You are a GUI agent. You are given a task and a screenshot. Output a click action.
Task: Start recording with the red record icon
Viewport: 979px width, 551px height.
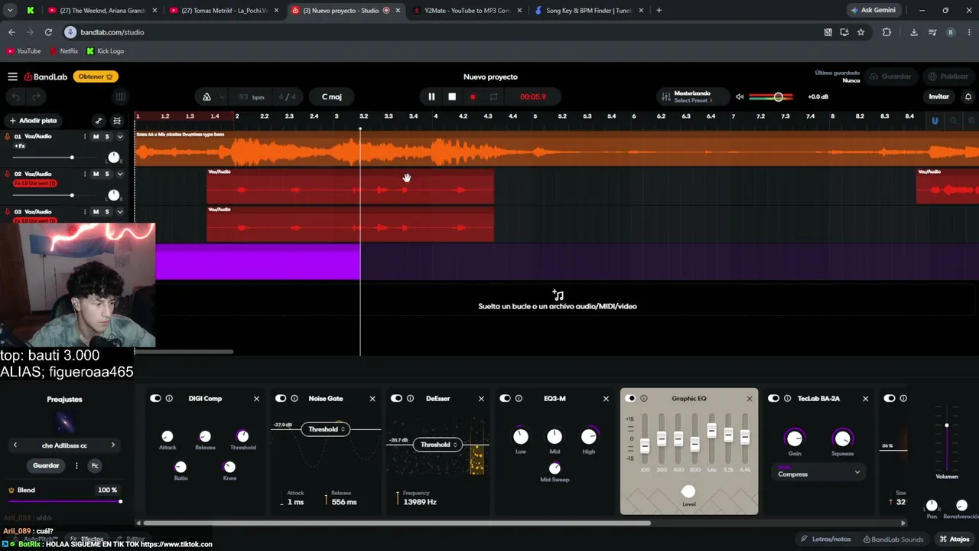tap(473, 96)
